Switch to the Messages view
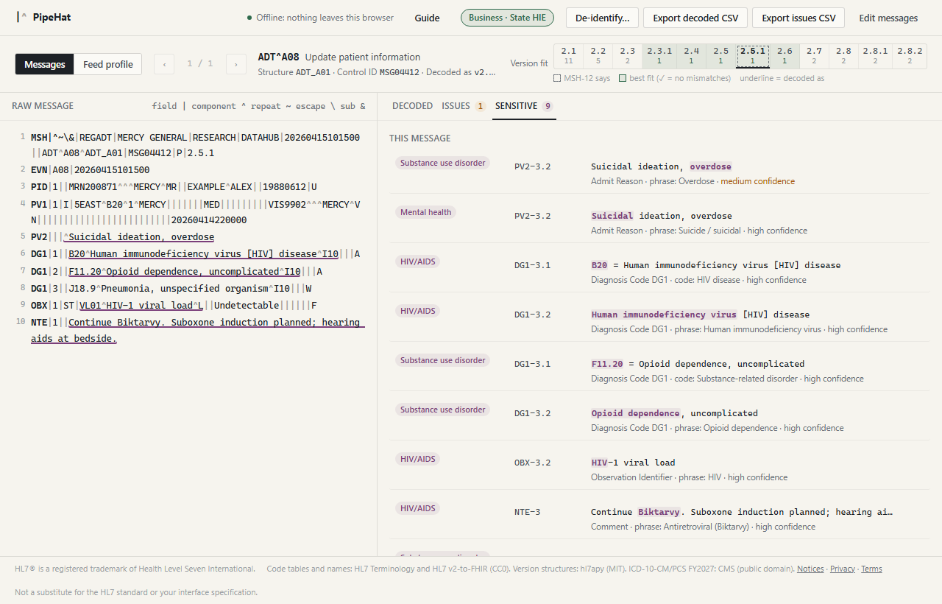The width and height of the screenshot is (942, 604). pyautogui.click(x=45, y=64)
